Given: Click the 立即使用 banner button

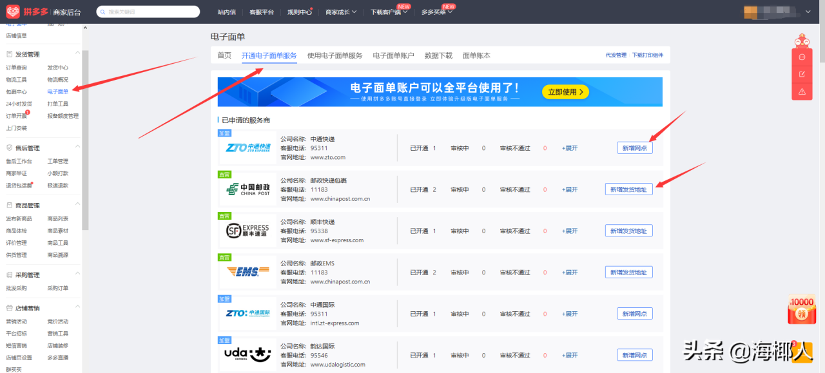Looking at the screenshot, I should click(x=565, y=91).
